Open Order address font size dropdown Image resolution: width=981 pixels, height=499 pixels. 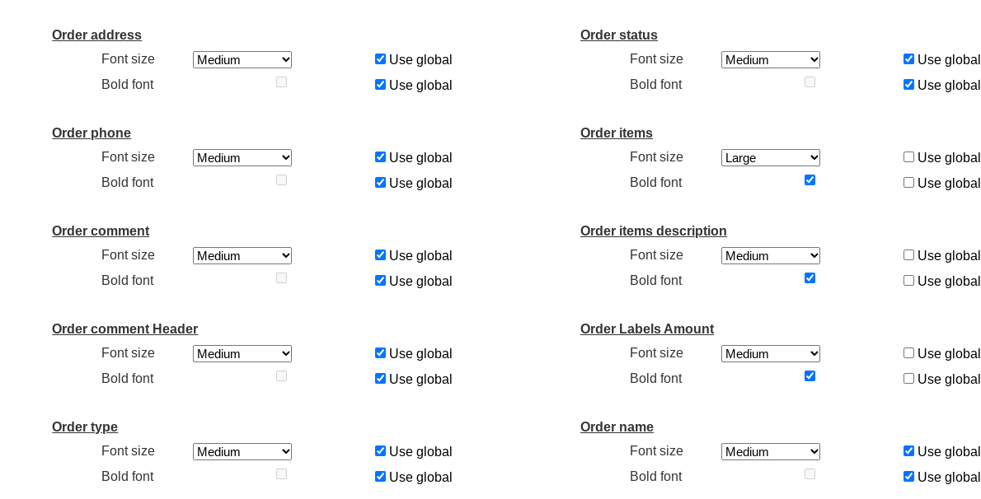(242, 60)
